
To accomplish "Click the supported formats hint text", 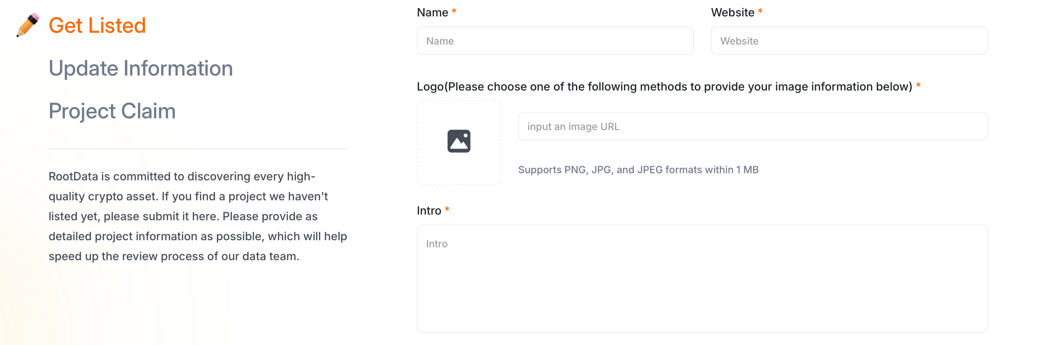I will click(638, 170).
